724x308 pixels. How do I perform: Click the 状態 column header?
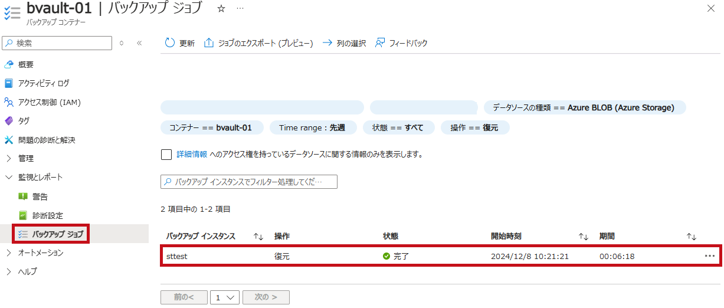click(x=391, y=237)
